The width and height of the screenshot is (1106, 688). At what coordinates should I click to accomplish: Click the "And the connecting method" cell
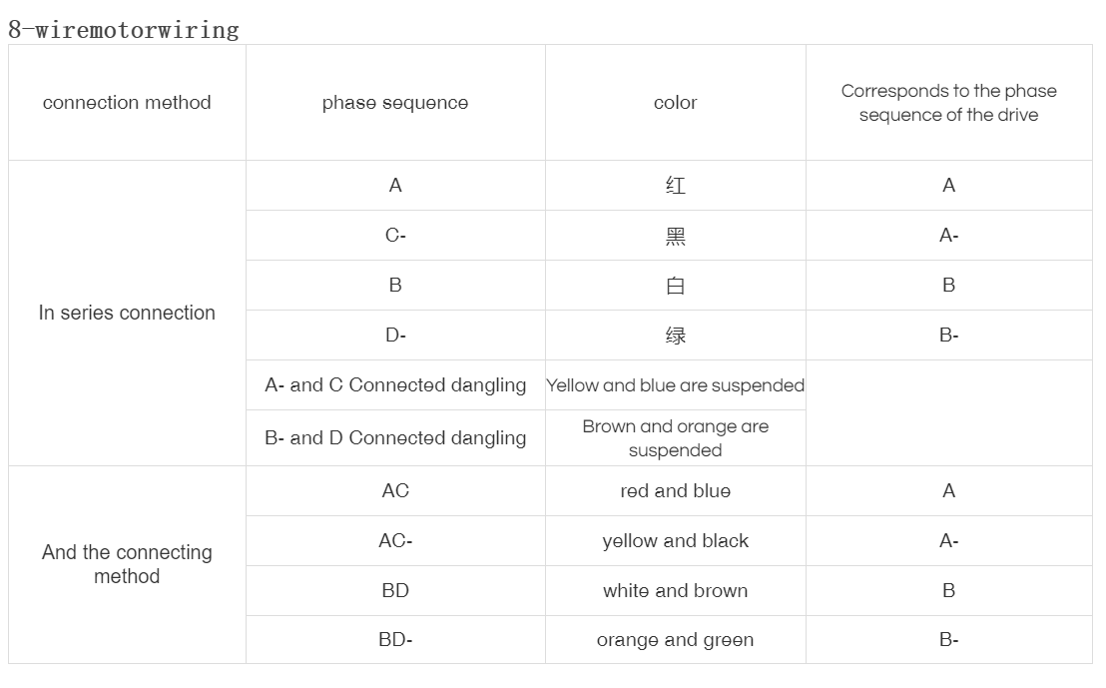tap(127, 564)
